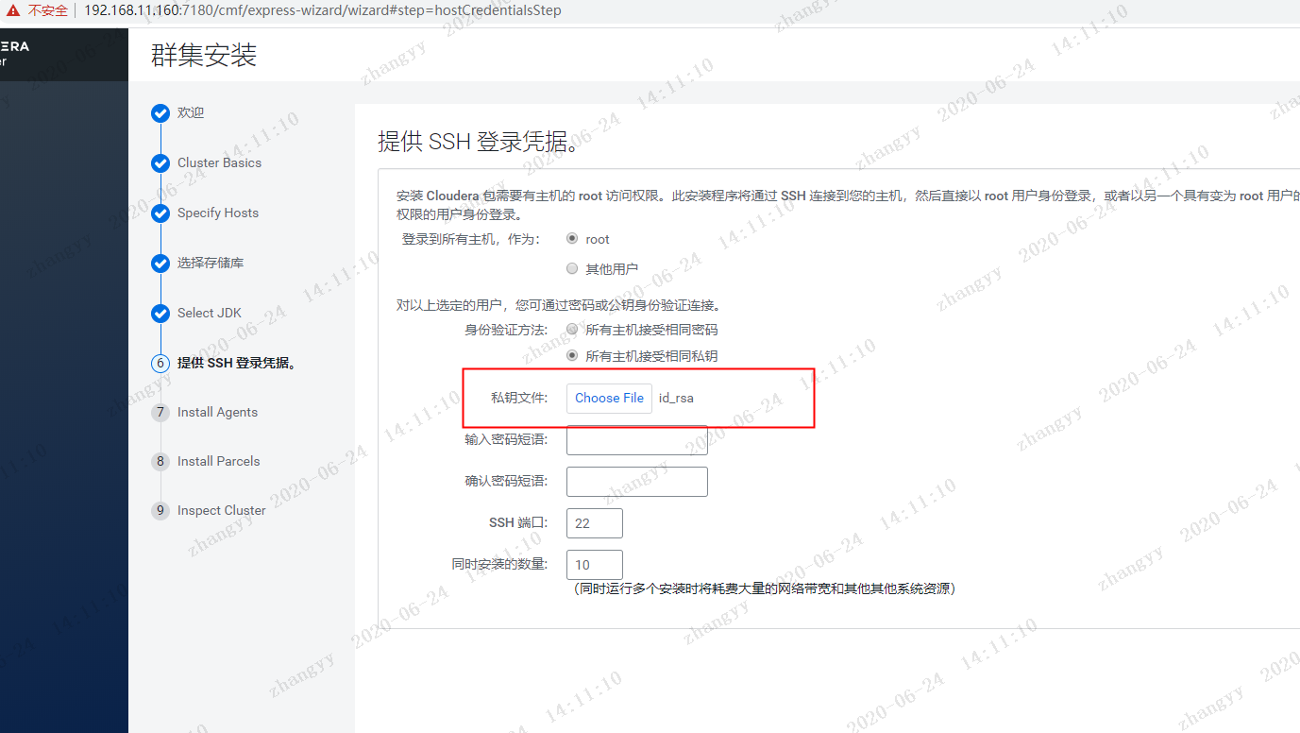Click the 同时安装的数量 field showing 10

pyautogui.click(x=595, y=565)
